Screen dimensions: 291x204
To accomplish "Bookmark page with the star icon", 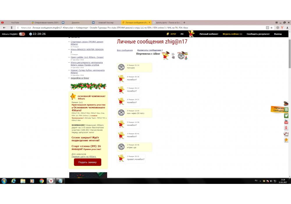I will coord(272,28).
